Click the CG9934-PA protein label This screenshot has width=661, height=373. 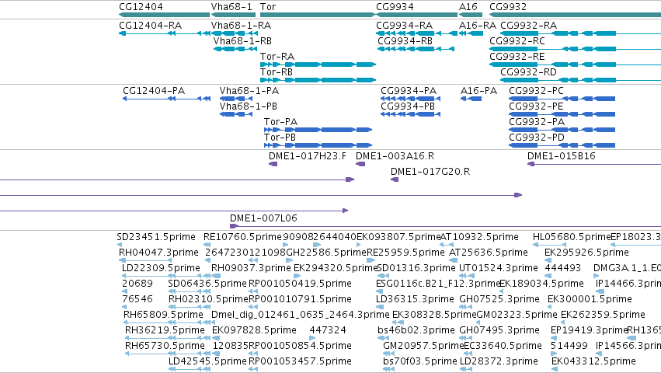click(409, 91)
